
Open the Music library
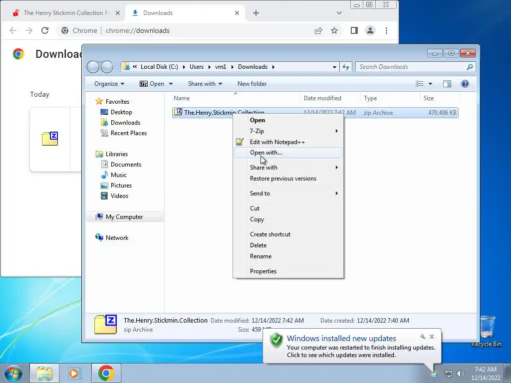click(114, 175)
